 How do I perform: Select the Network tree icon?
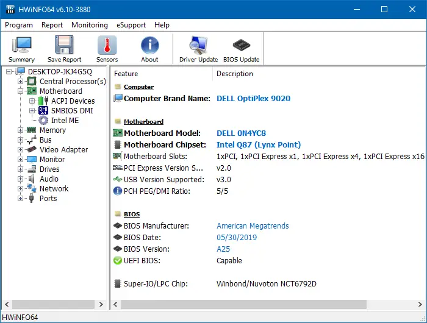tap(32, 188)
